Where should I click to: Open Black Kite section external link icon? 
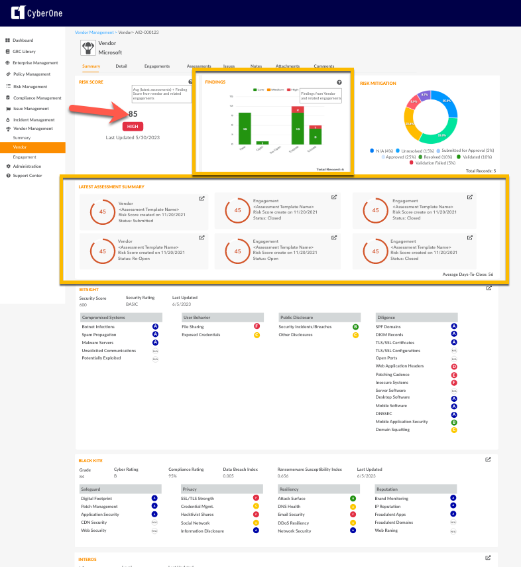point(488,460)
